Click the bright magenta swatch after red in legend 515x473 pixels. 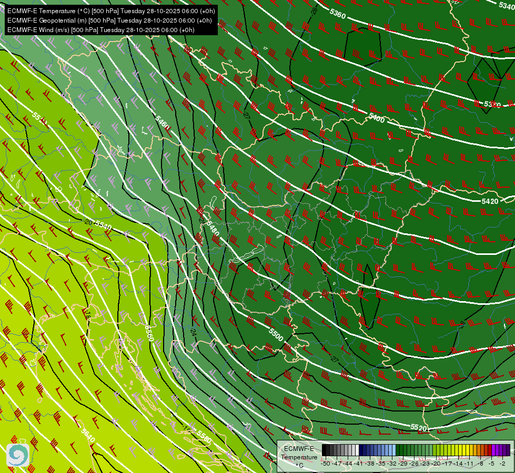click(493, 450)
